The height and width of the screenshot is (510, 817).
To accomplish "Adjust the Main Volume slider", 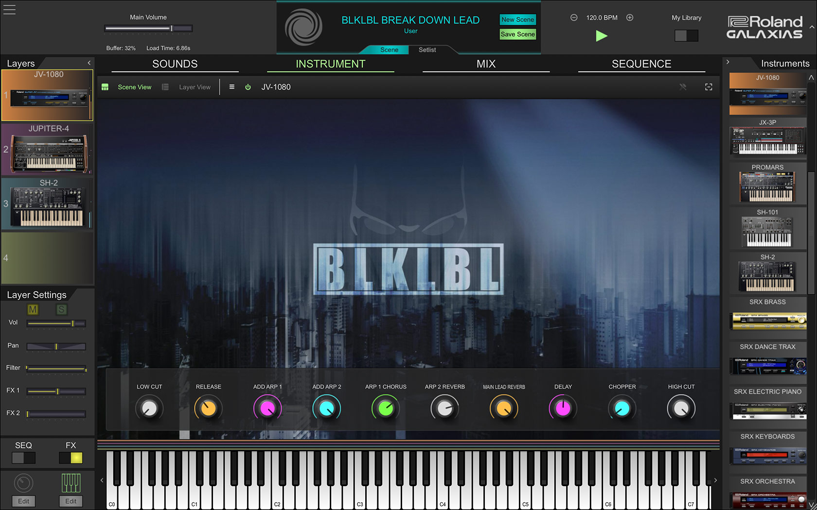I will [x=148, y=29].
